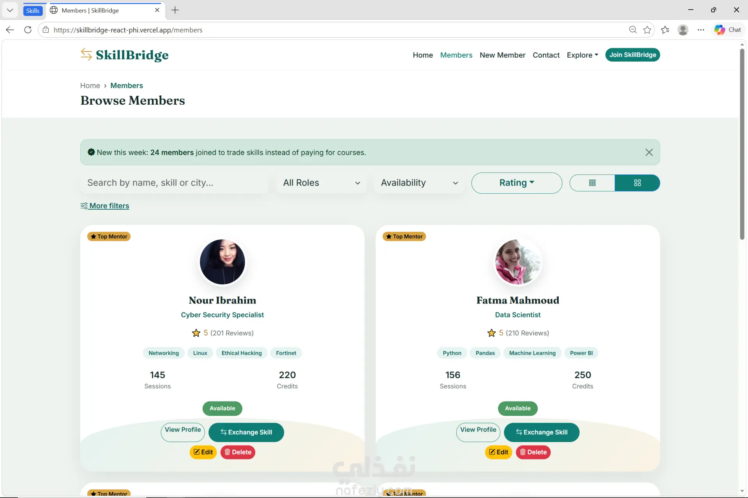
Task: Open browser profile avatar
Action: 683,30
